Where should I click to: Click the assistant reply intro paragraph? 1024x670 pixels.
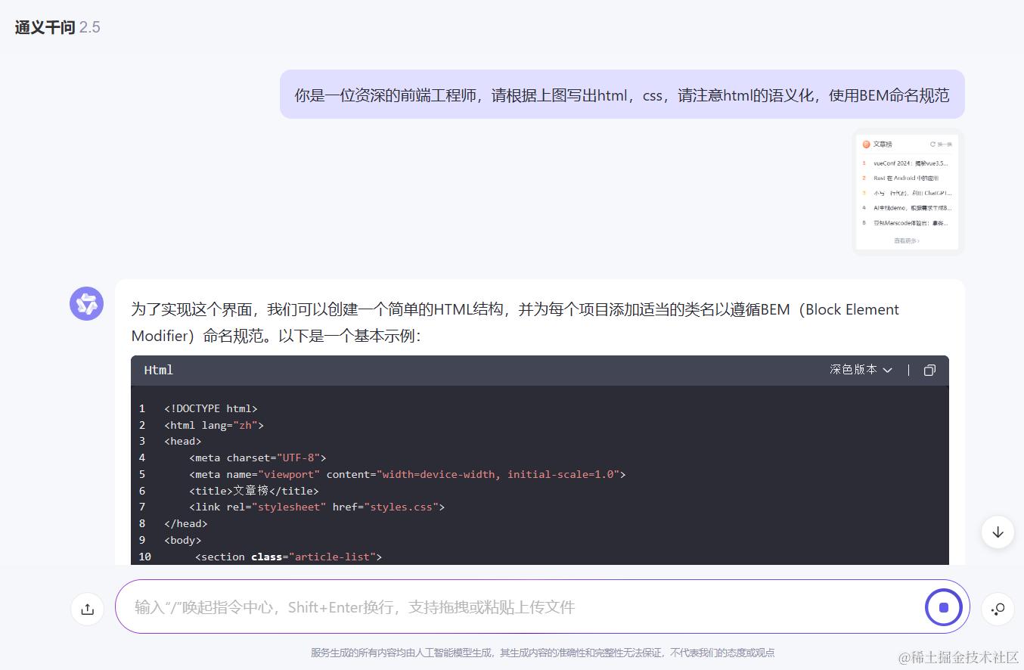tap(515, 323)
